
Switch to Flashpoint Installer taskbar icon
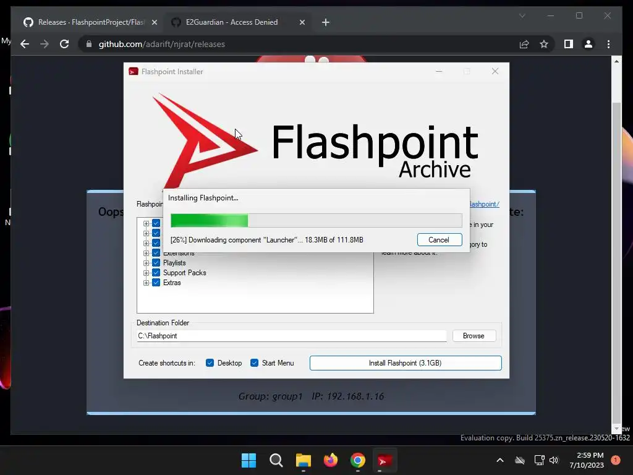[384, 460]
